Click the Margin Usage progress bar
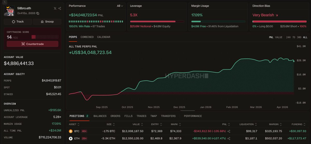311x144 pixels. (218, 22)
